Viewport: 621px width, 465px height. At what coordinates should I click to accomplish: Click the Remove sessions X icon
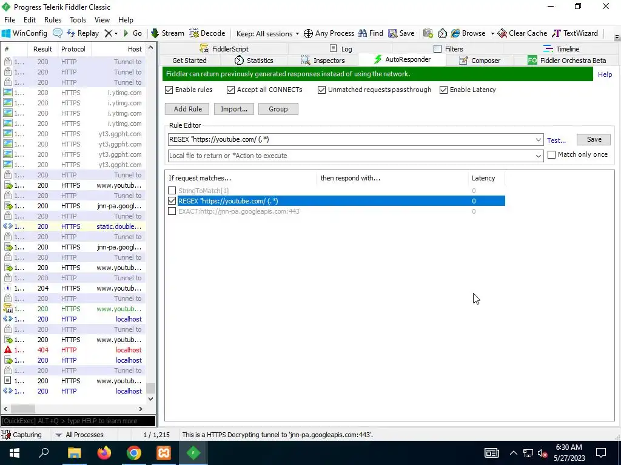108,33
